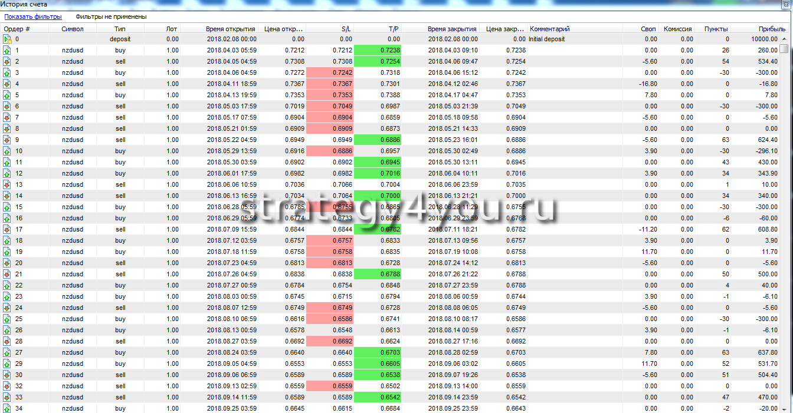Sort by the Символ column header
This screenshot has width=793, height=413.
pos(73,29)
